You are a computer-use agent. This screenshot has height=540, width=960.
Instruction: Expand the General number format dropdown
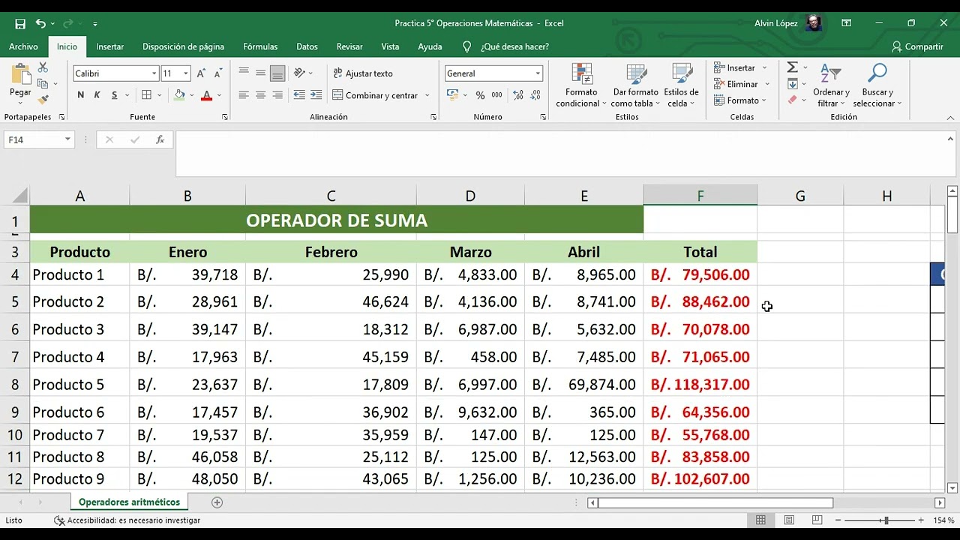coord(538,73)
